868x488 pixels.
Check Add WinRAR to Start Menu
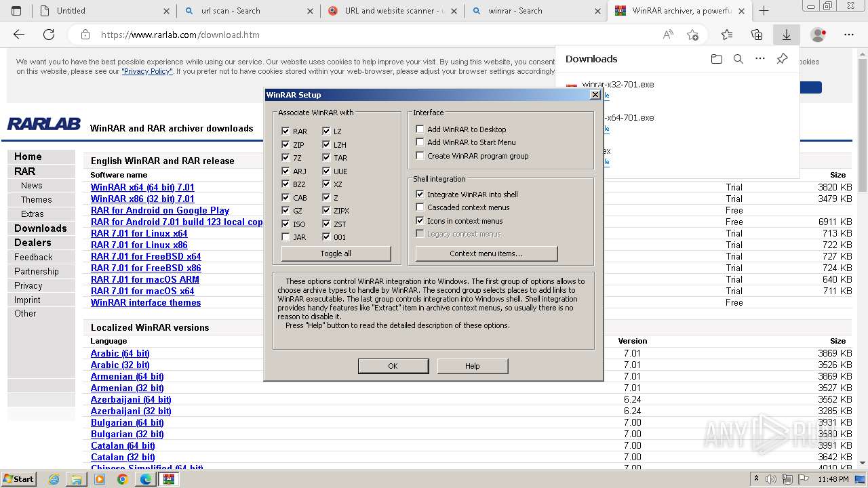pyautogui.click(x=420, y=142)
